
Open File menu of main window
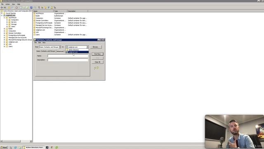(2, 4)
